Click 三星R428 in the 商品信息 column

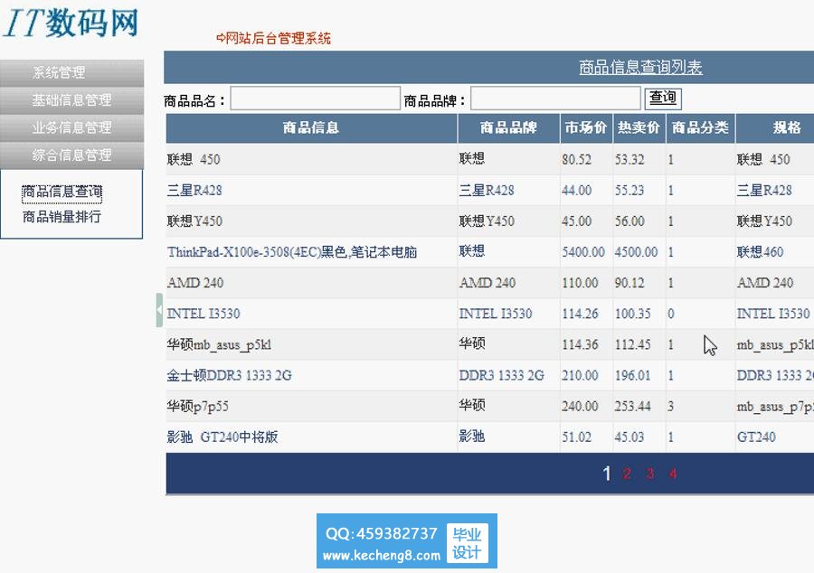pos(194,191)
